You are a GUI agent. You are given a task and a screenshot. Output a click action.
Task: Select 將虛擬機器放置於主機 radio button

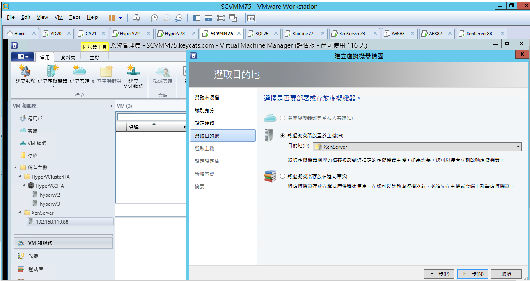[x=282, y=136]
